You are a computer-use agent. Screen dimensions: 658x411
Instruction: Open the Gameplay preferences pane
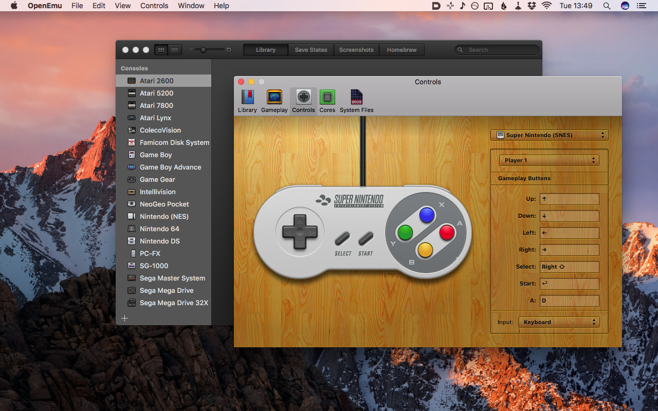point(275,101)
